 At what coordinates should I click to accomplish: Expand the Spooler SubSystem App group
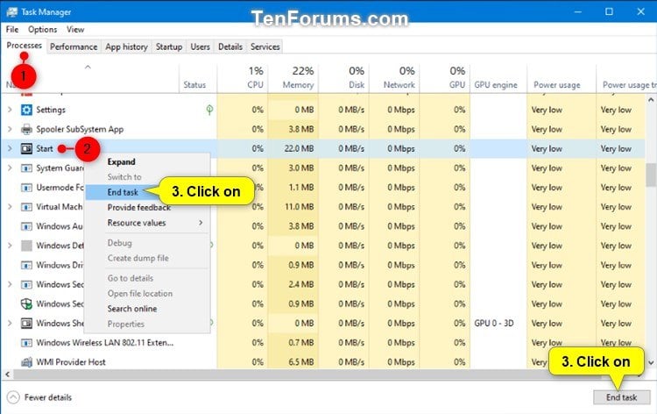10,129
